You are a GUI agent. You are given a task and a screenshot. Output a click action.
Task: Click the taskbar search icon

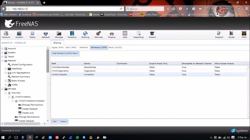[9, 137]
